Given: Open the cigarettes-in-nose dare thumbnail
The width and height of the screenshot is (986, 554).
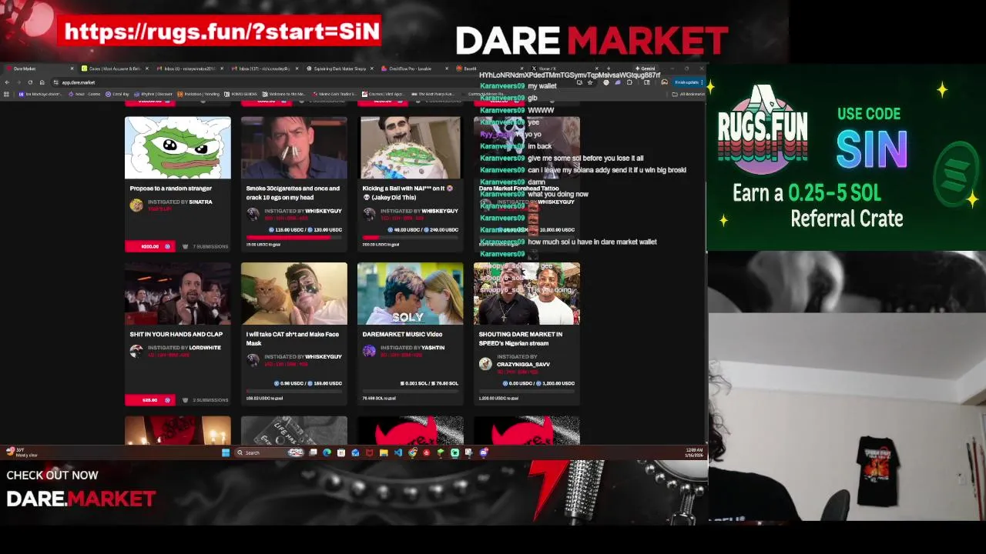Looking at the screenshot, I should (294, 148).
